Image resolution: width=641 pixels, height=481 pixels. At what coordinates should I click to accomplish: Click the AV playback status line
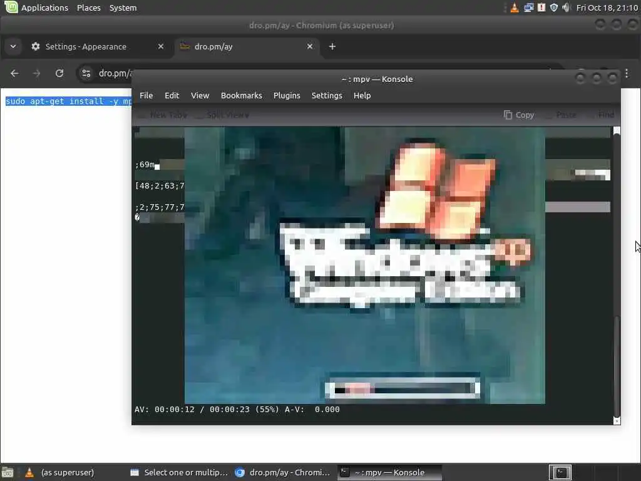[237, 410]
